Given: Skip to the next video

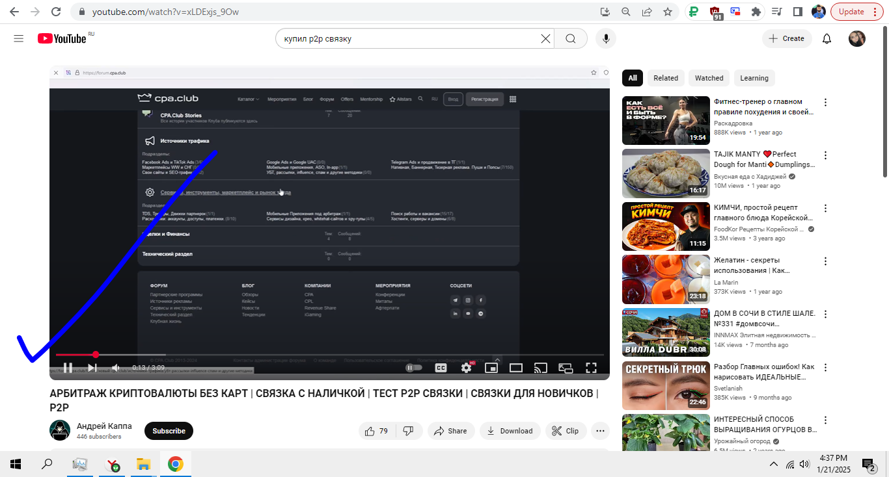Looking at the screenshot, I should point(92,368).
